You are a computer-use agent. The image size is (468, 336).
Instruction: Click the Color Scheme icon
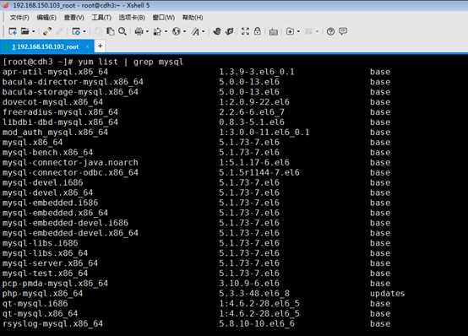coord(158,31)
